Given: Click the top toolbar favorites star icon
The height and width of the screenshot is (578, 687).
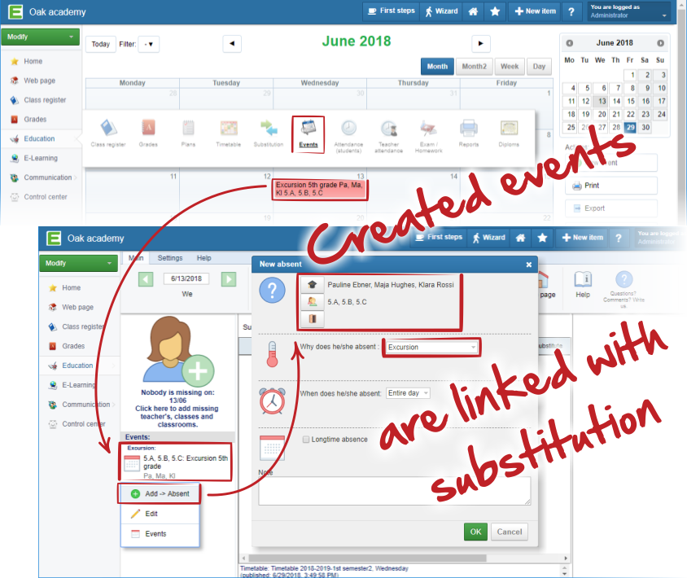Looking at the screenshot, I should click(494, 11).
